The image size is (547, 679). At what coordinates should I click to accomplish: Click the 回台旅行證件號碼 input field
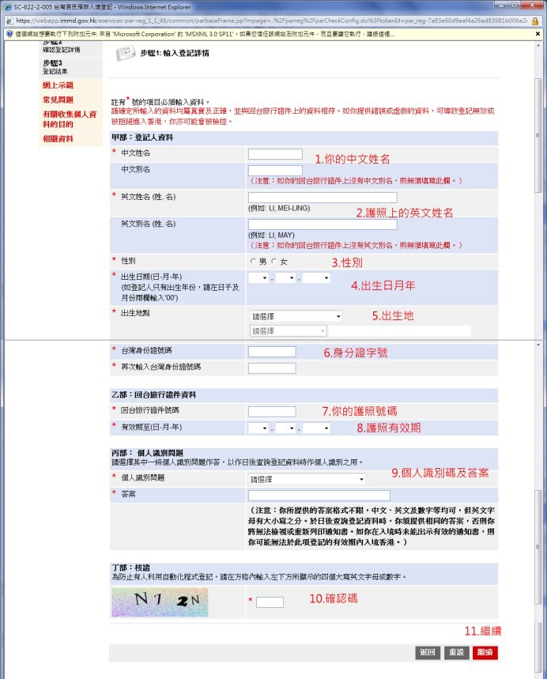tap(272, 411)
